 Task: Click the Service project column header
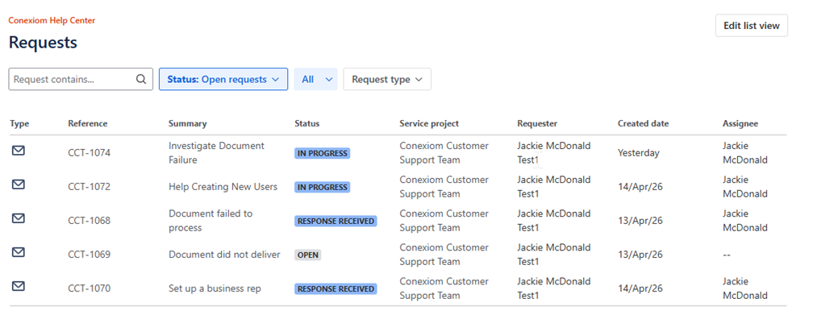click(x=429, y=123)
